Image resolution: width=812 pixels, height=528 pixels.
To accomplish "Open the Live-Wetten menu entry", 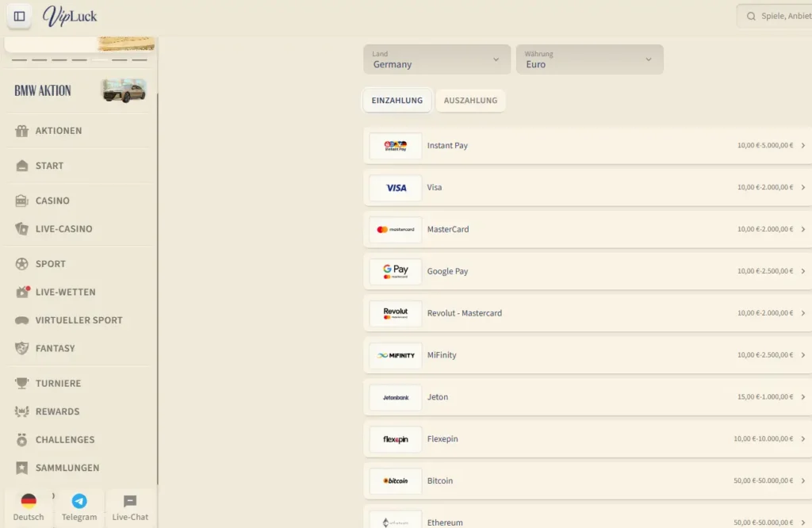I will pyautogui.click(x=79, y=292).
